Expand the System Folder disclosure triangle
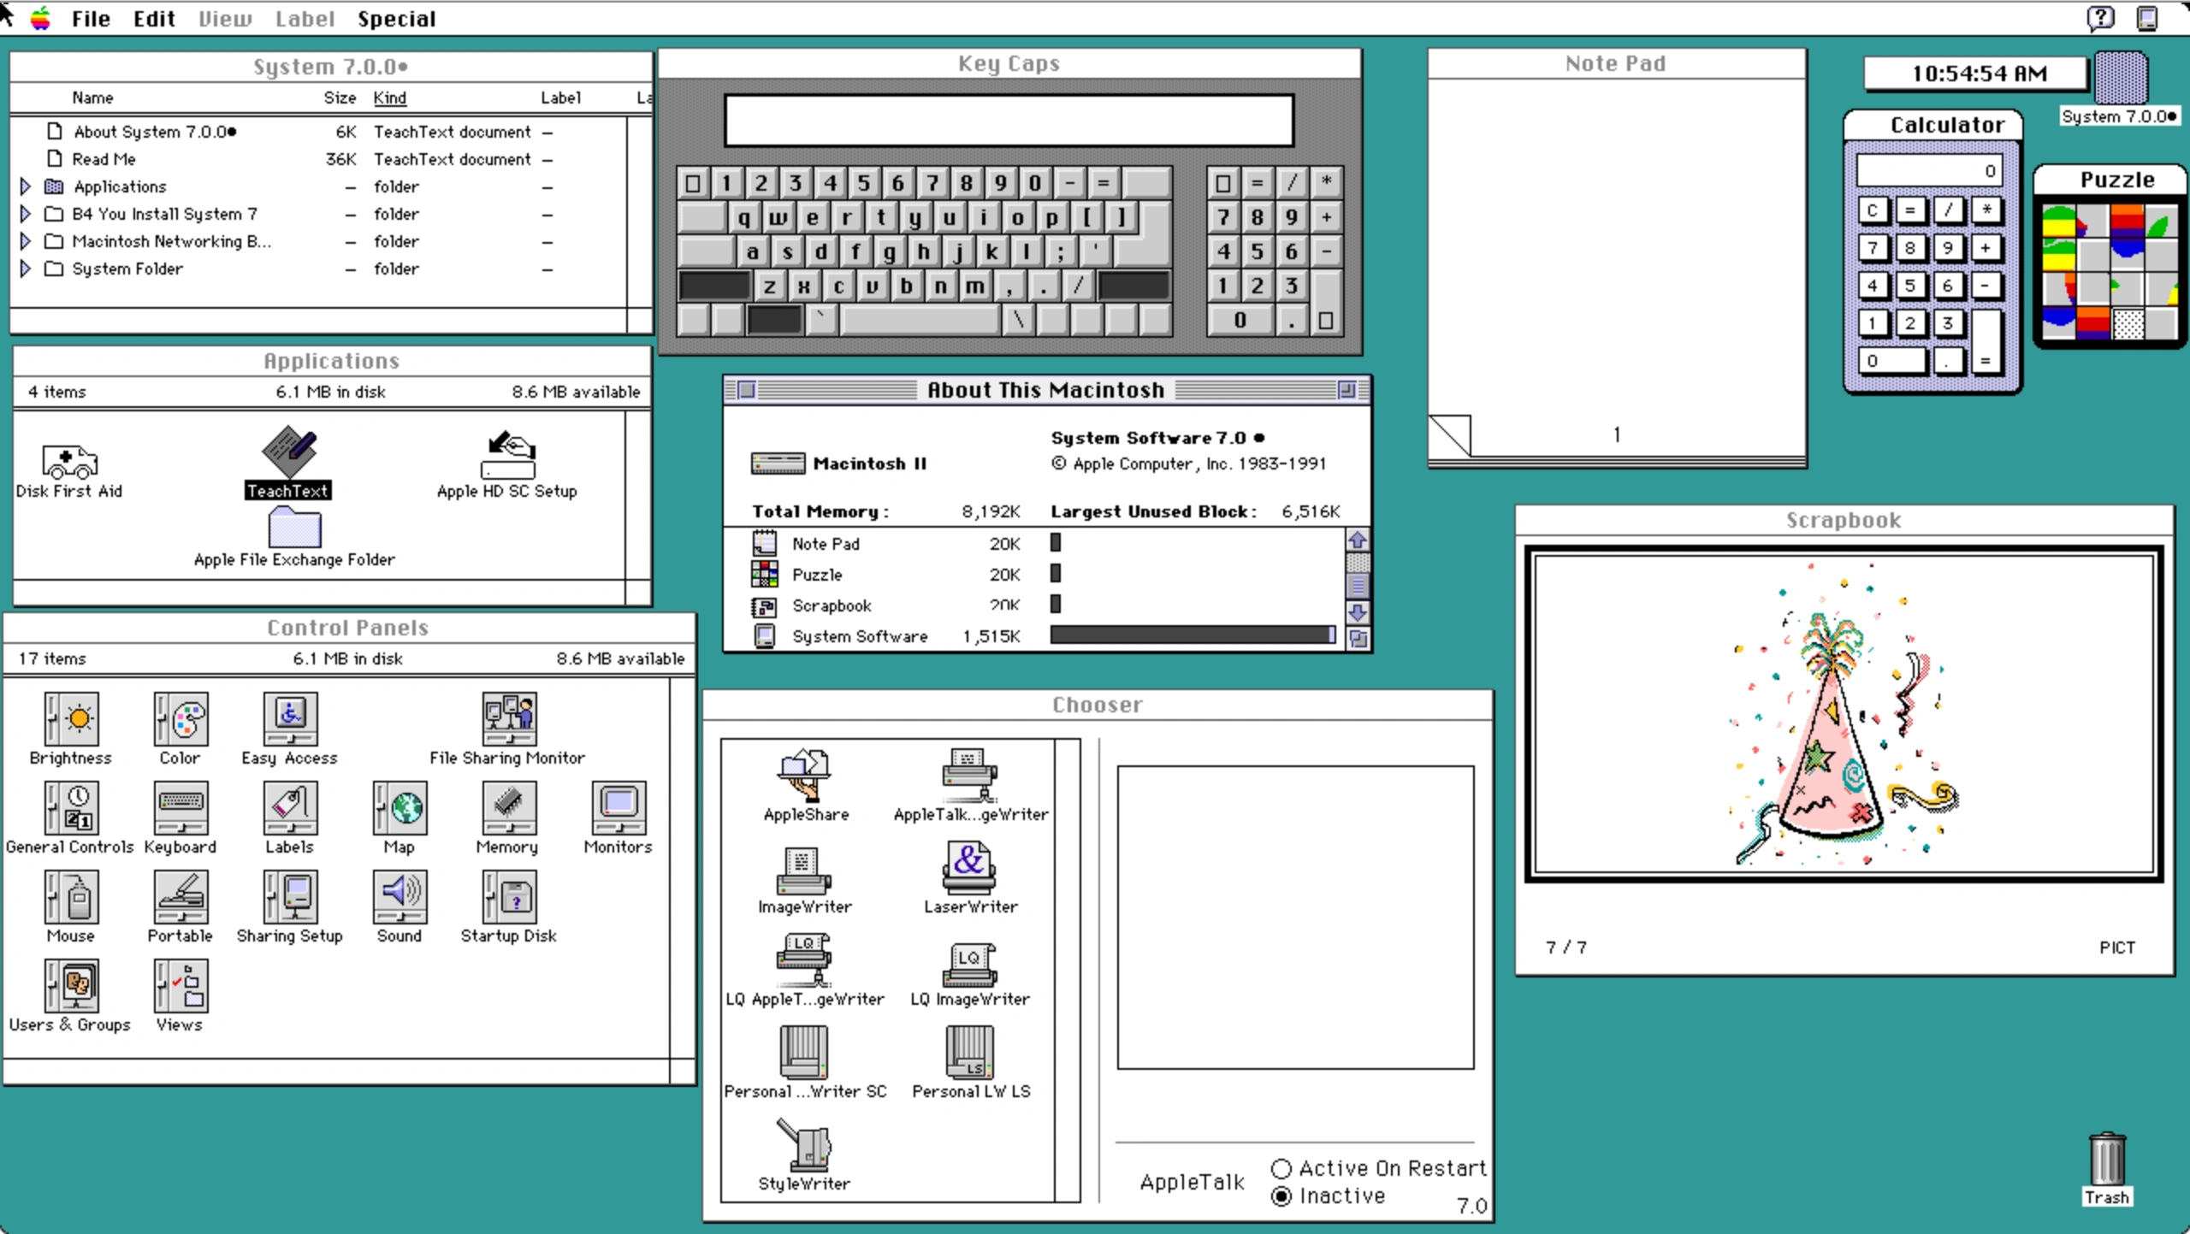The image size is (2190, 1234). (x=25, y=269)
